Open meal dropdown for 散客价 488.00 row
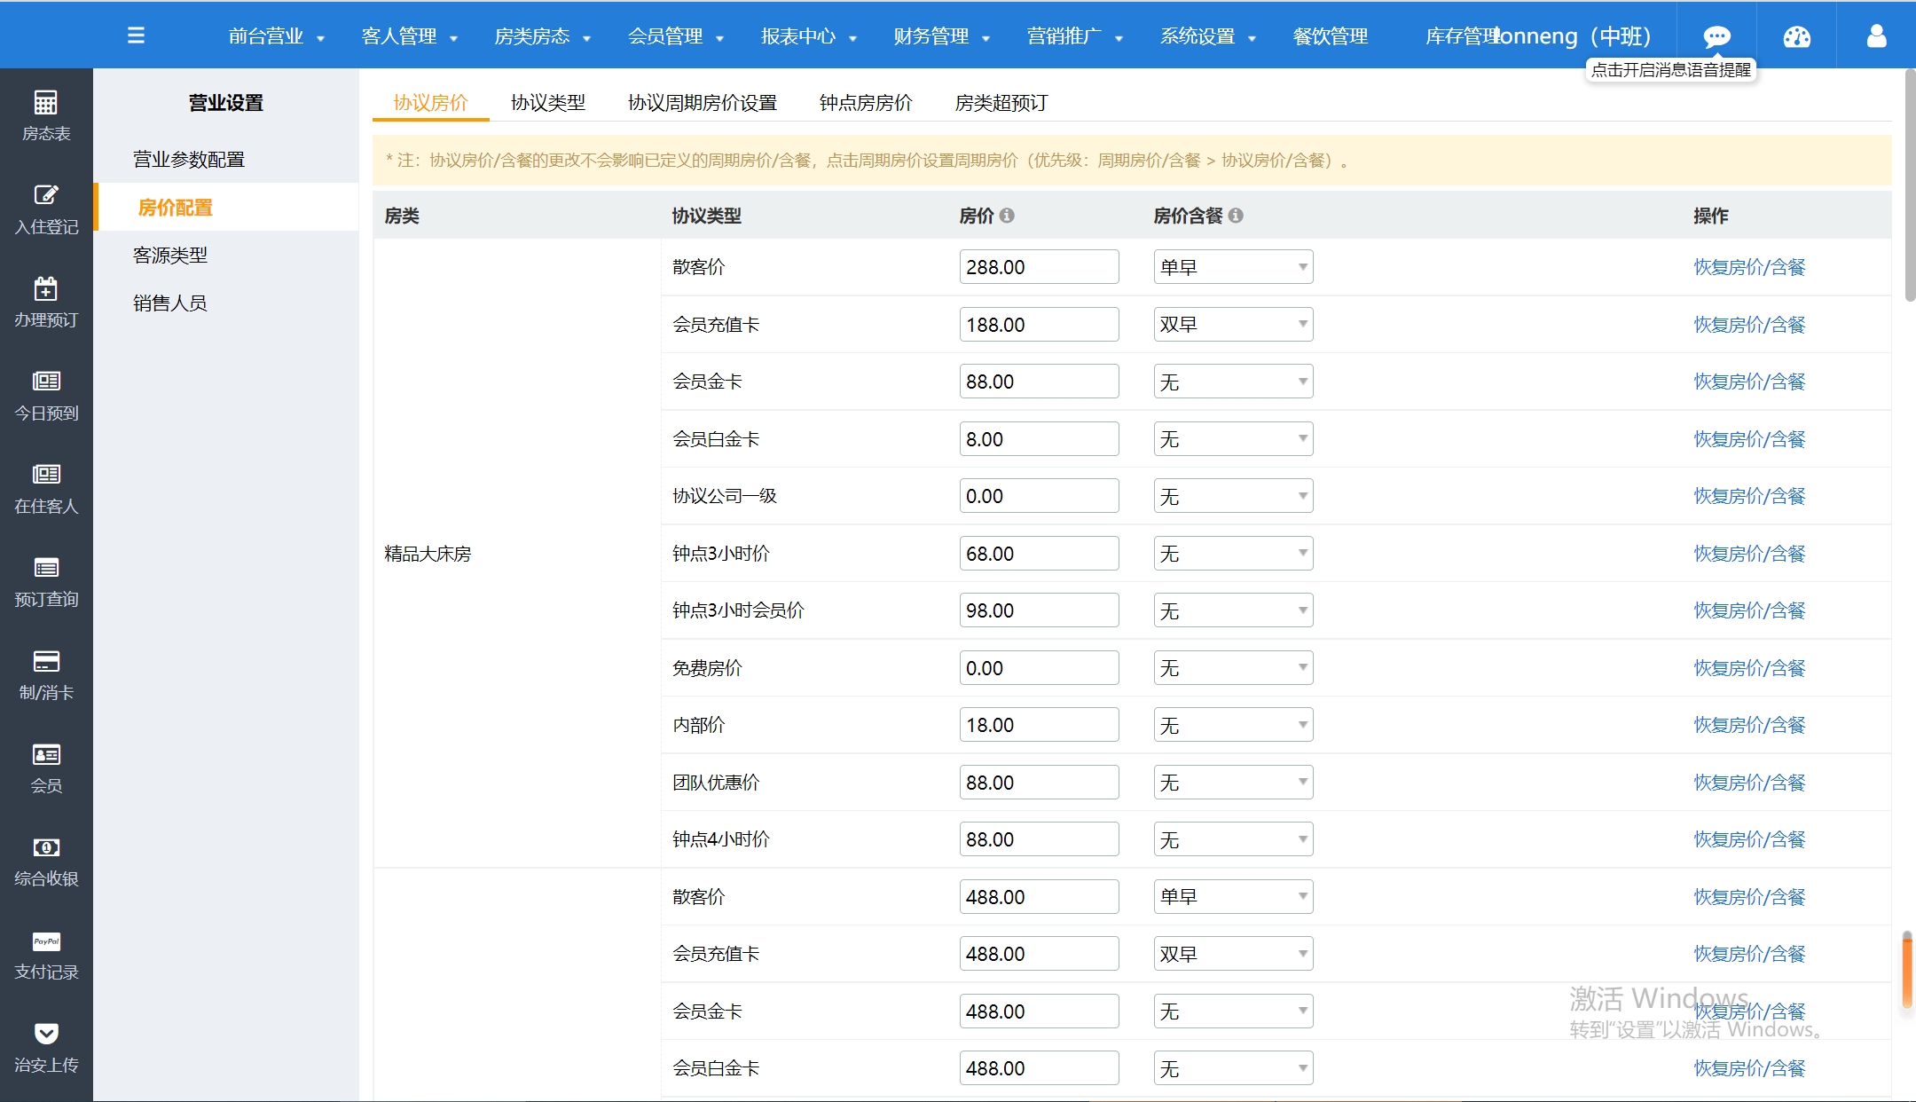Viewport: 1916px width, 1102px height. (1233, 897)
